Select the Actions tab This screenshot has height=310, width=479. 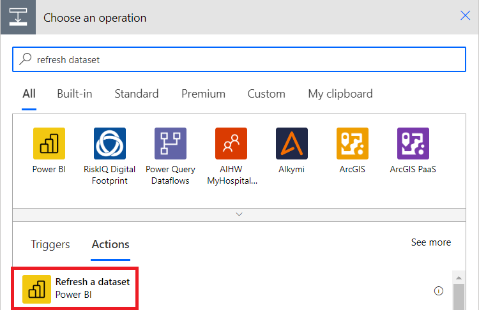(110, 244)
